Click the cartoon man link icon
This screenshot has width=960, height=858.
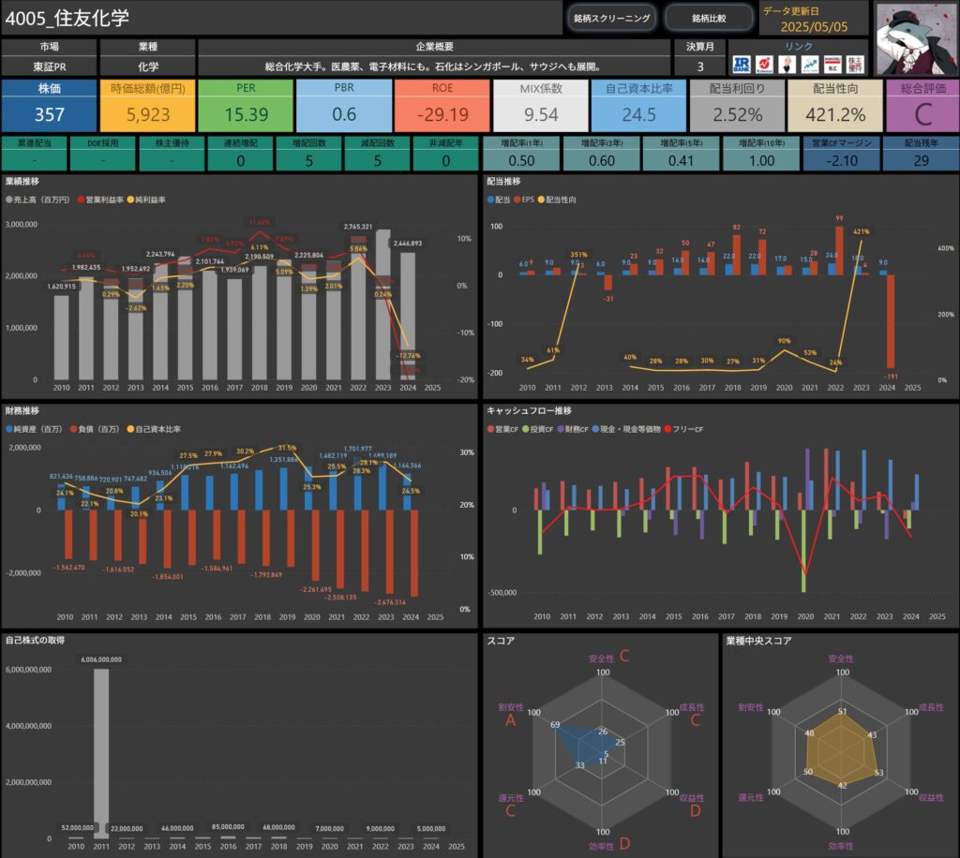(x=787, y=65)
